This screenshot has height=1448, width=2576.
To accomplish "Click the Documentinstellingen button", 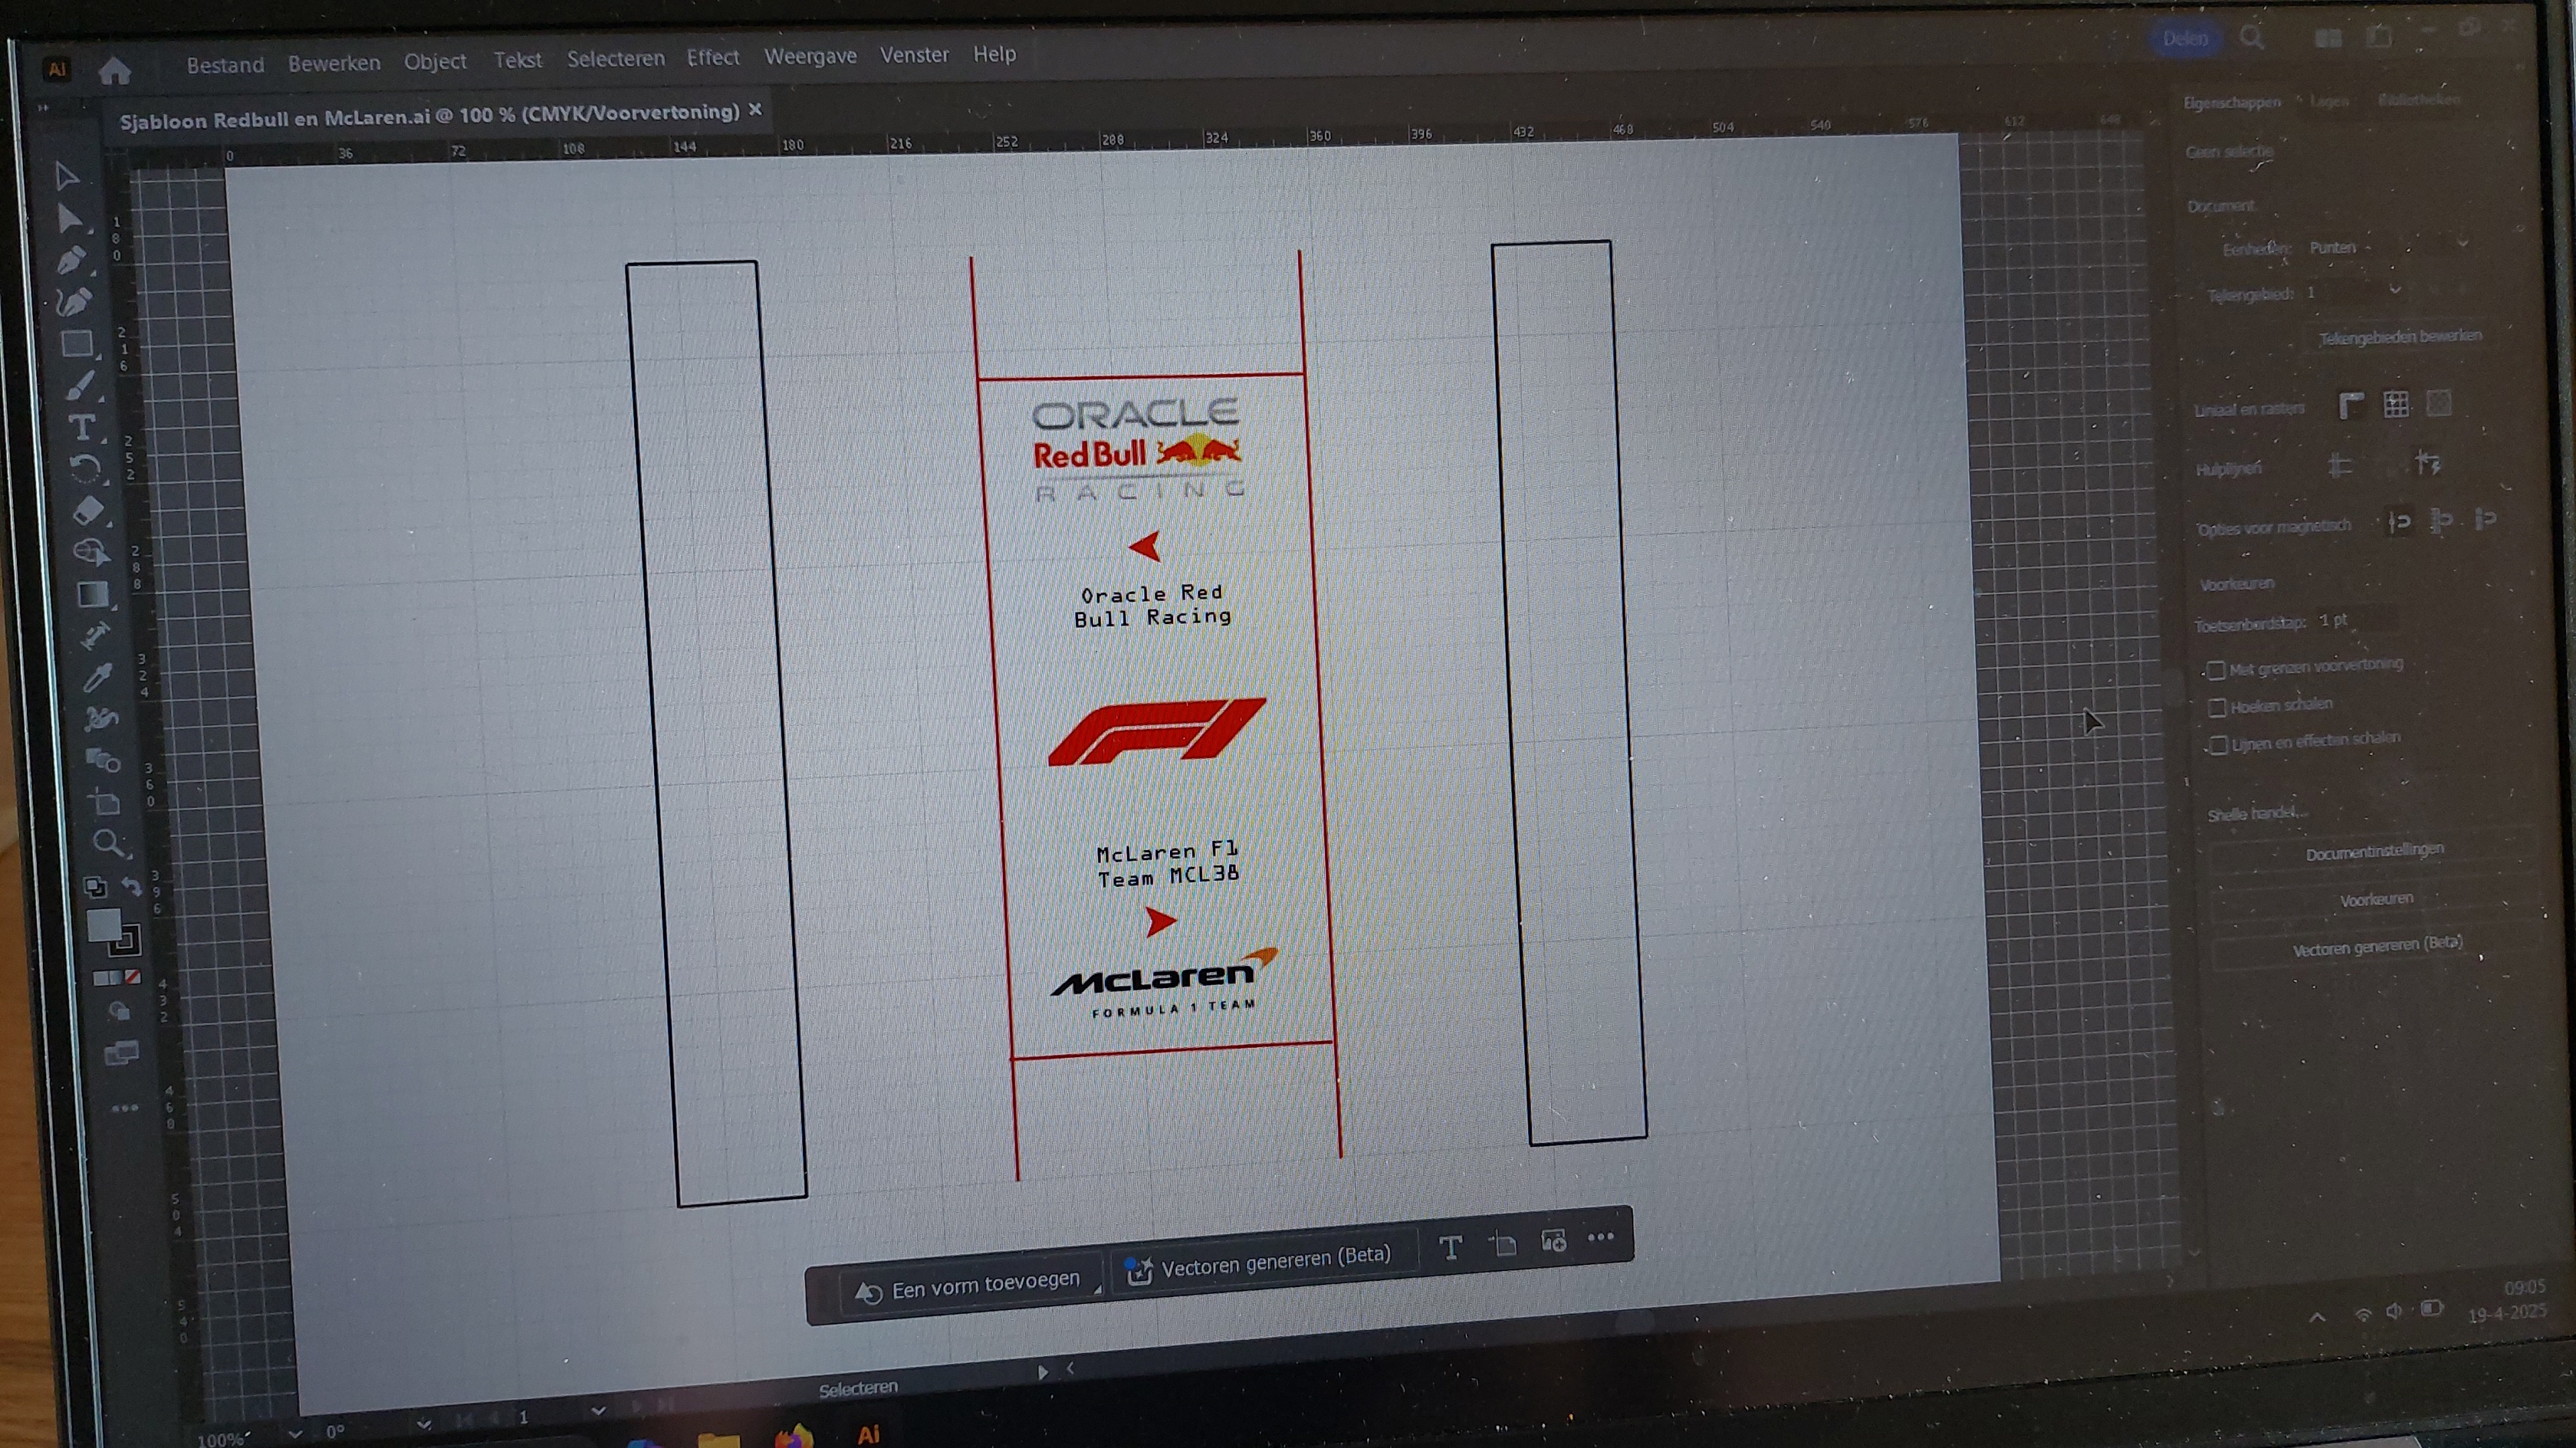I will (2374, 851).
